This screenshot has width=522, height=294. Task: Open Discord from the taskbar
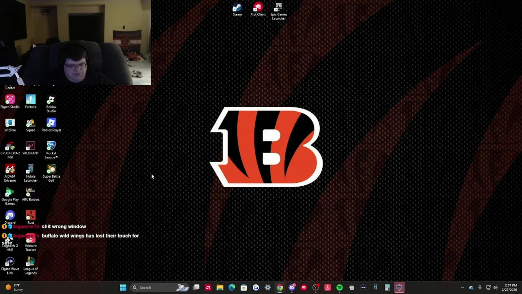[x=292, y=287]
